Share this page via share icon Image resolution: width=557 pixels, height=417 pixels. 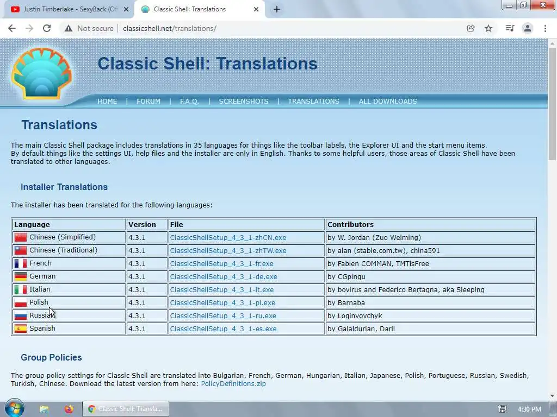tap(471, 28)
